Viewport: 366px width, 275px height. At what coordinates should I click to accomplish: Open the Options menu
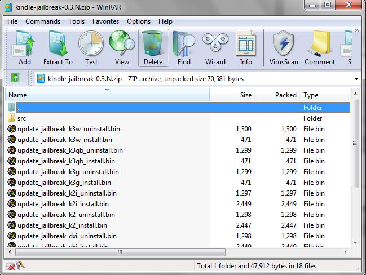139,21
